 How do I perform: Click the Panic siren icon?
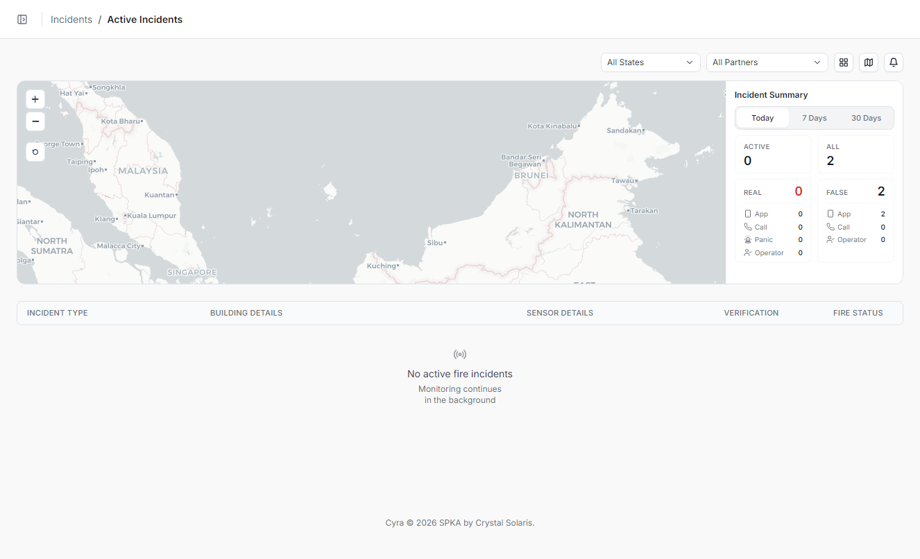747,240
